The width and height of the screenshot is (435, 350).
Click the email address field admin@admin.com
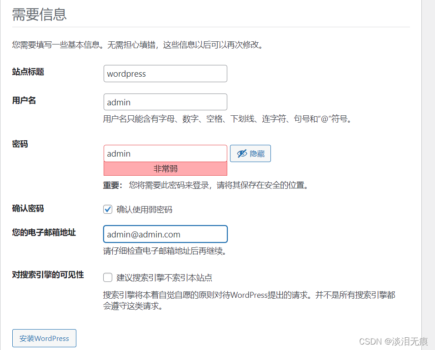[165, 234]
